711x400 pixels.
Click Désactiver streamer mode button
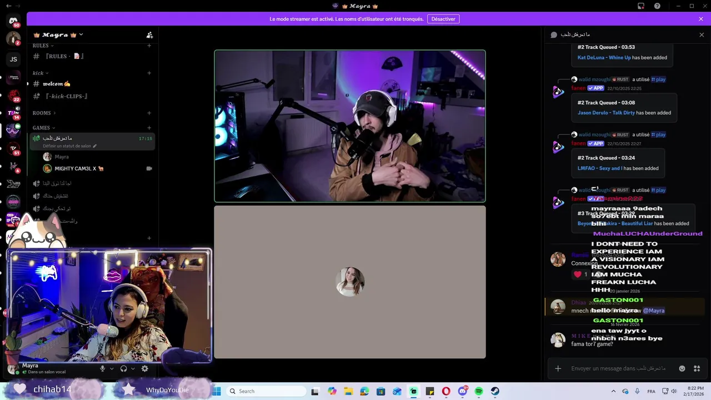point(443,19)
